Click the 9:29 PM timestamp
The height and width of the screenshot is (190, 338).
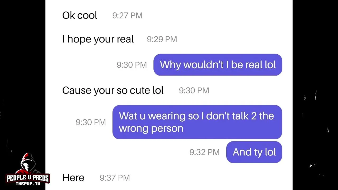(x=162, y=39)
